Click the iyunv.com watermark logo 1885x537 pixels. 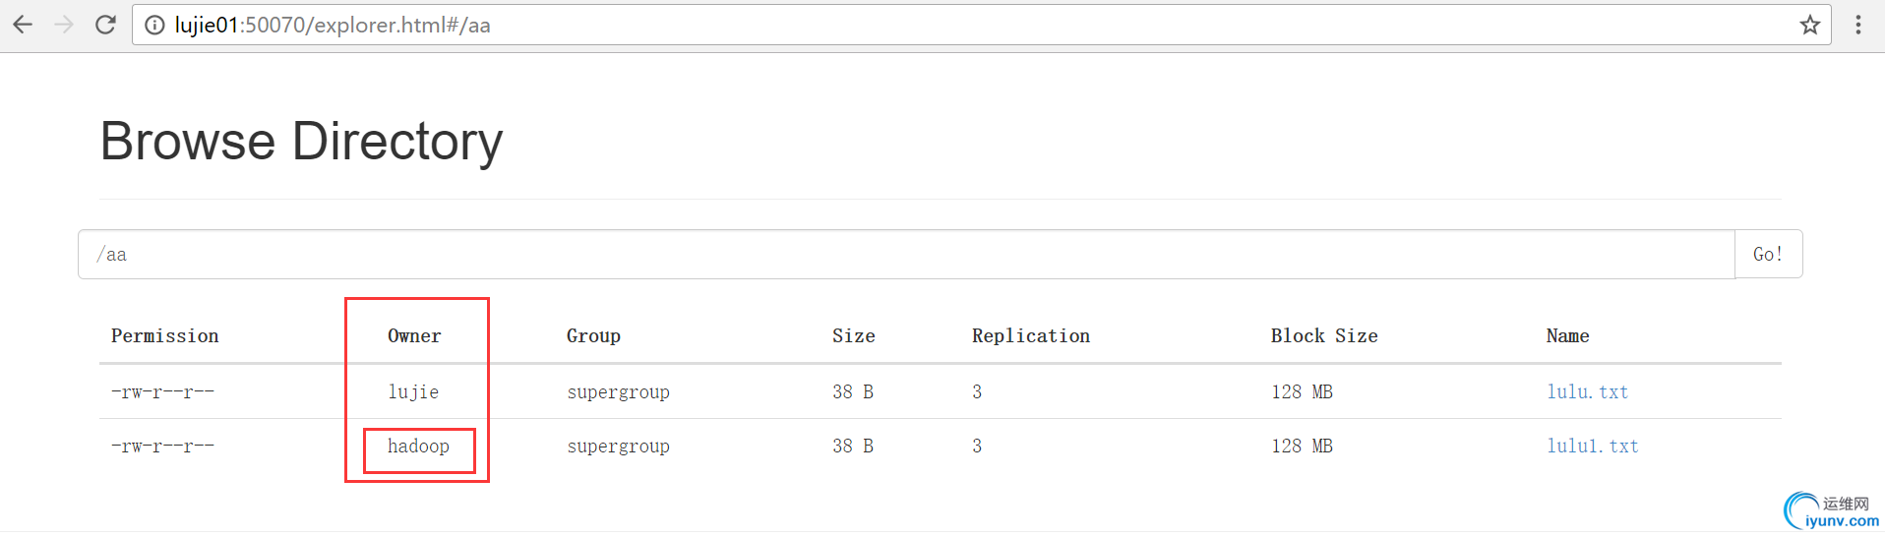pos(1831,511)
